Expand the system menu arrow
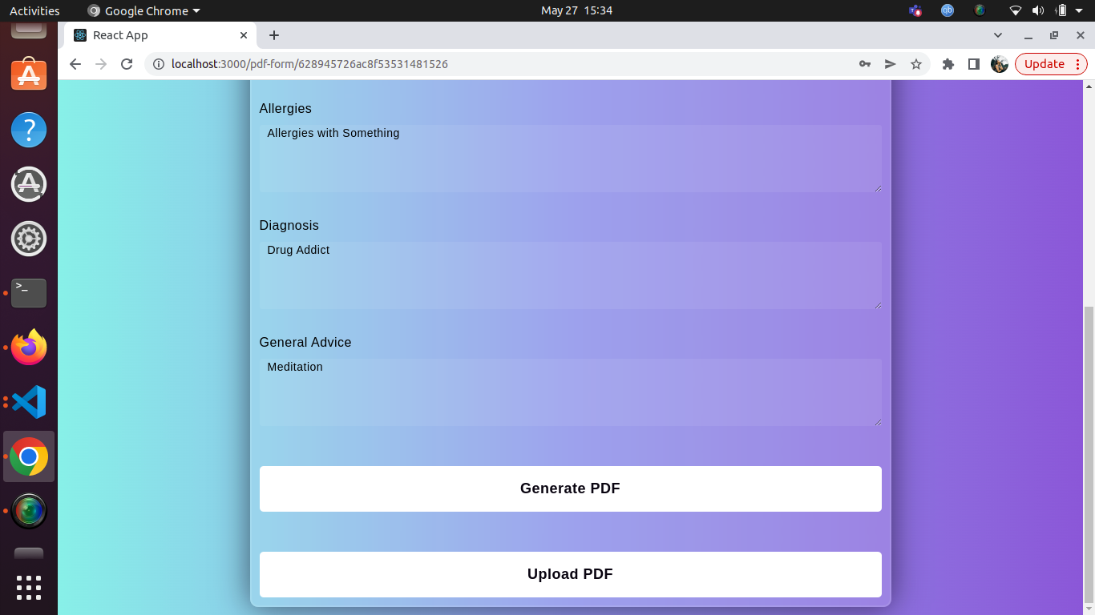1095x615 pixels. [1080, 11]
